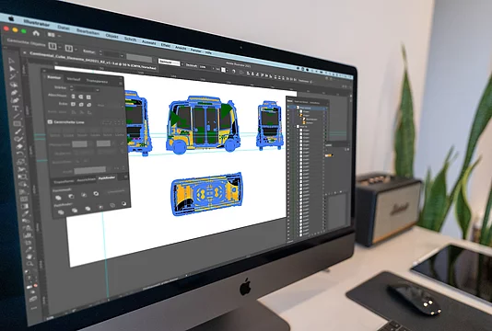Screen dimensions: 492x331
Task: Click the first Formmodi shape mode icon
Action: coord(58,198)
